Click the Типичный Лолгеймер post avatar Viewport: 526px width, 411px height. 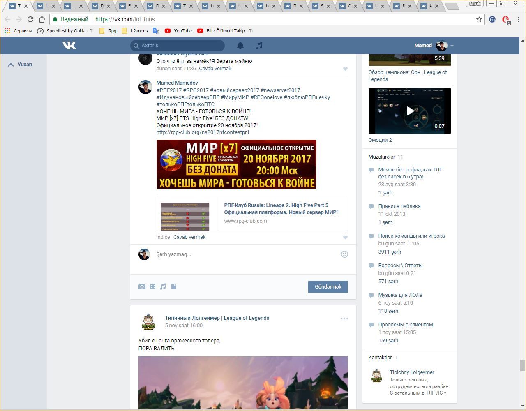pos(148,322)
